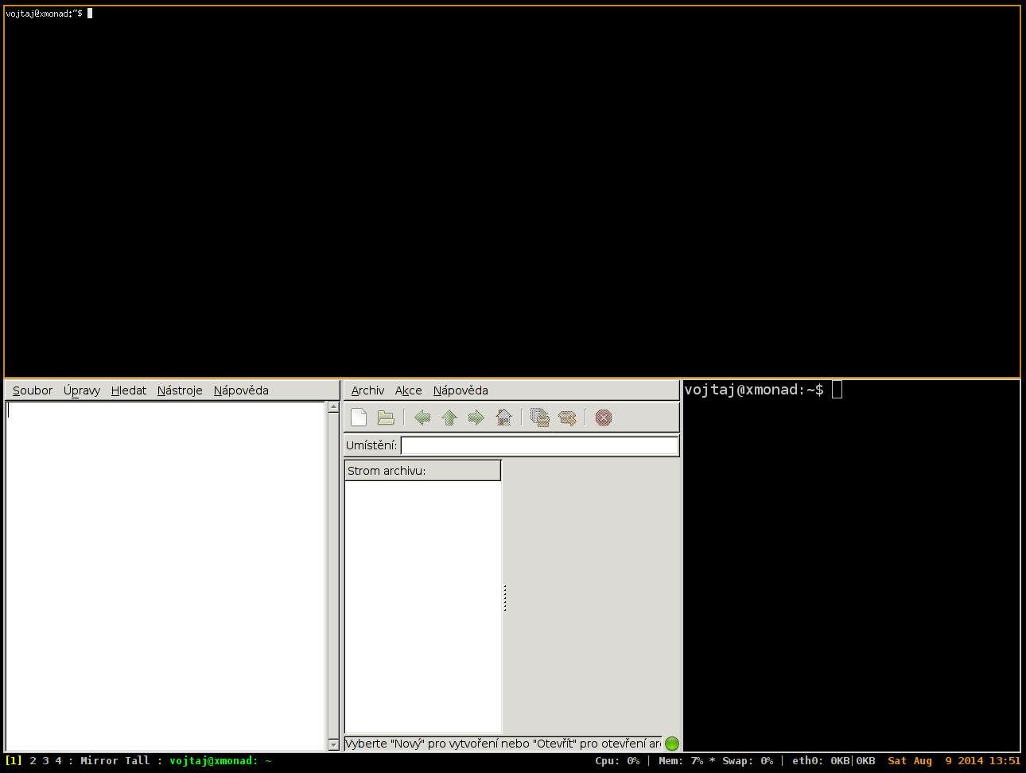Click the text editor scrollbar up arrow
This screenshot has height=773, width=1026.
point(333,407)
